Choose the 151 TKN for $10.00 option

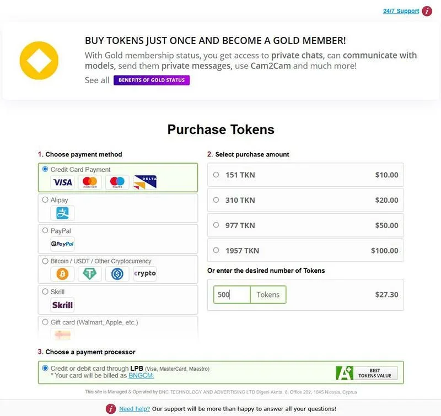click(x=305, y=175)
